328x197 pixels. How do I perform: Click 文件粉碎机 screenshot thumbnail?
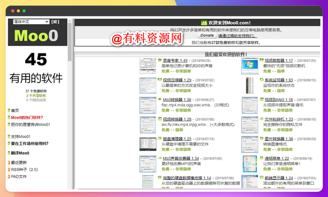250,125
